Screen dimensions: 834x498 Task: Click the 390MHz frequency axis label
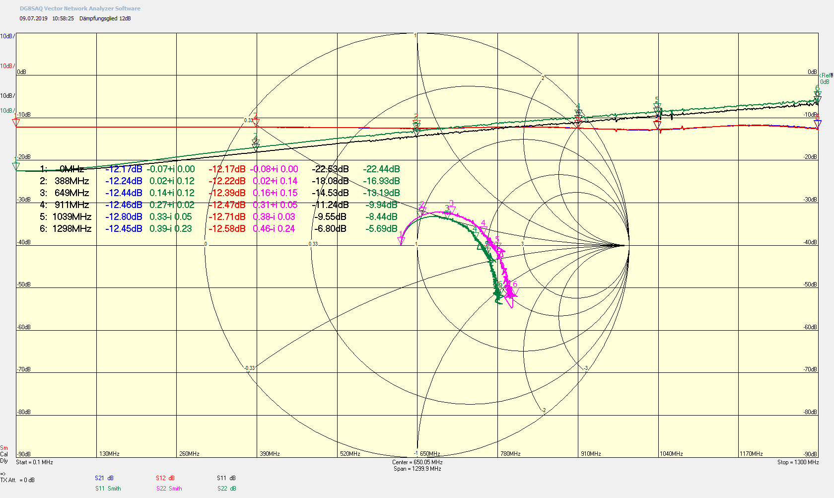pyautogui.click(x=270, y=454)
